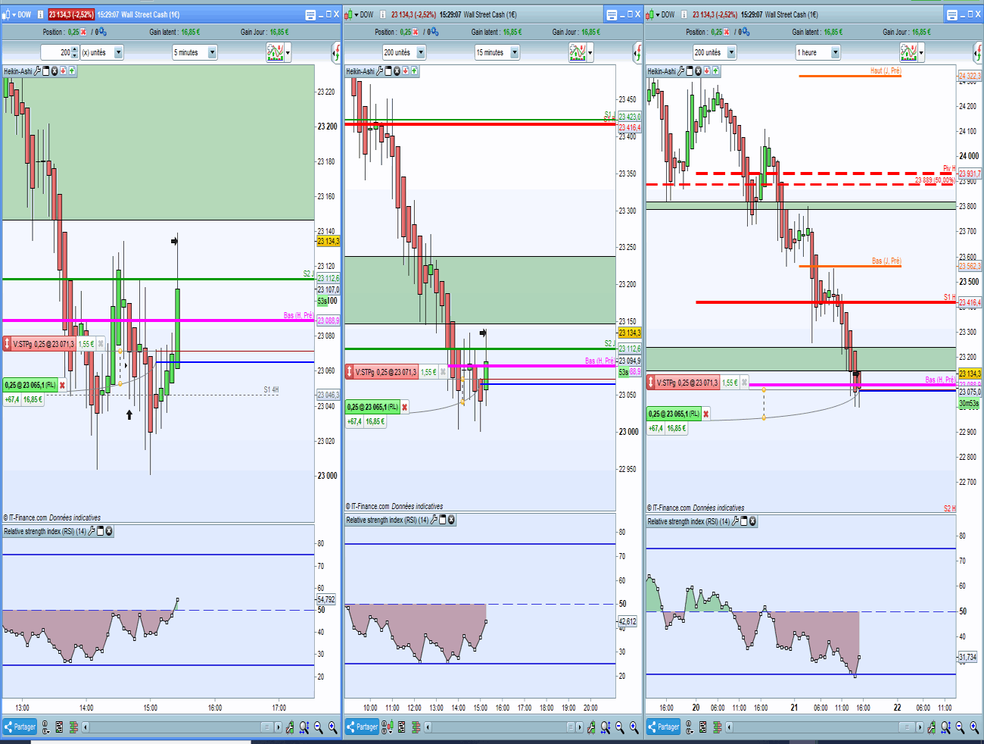
Task: Open the menu icon of 5-minute window titlebar
Action: [x=310, y=14]
